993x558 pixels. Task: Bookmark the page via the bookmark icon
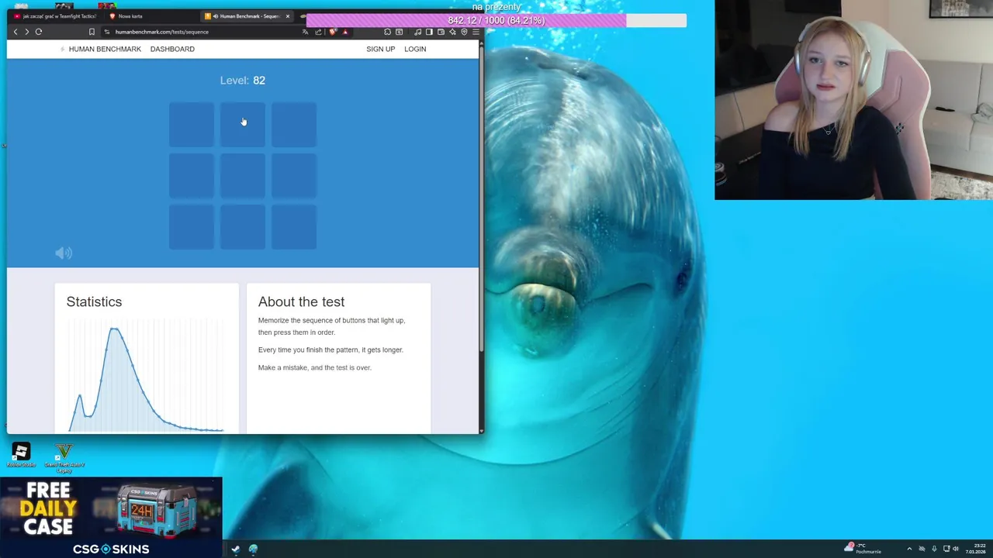(x=92, y=32)
